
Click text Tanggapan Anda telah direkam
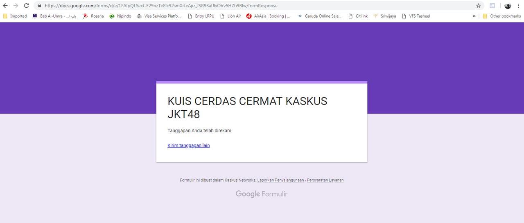pyautogui.click(x=200, y=131)
